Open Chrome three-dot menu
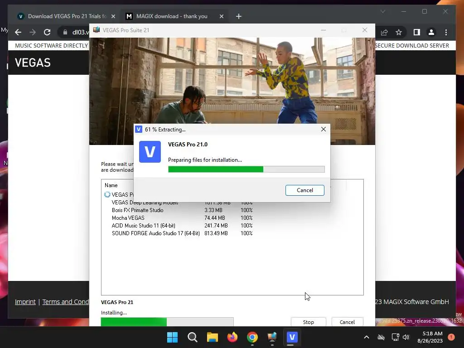The image size is (464, 348). [446, 32]
